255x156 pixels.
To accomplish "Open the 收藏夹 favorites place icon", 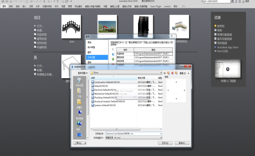I will 80,104.
